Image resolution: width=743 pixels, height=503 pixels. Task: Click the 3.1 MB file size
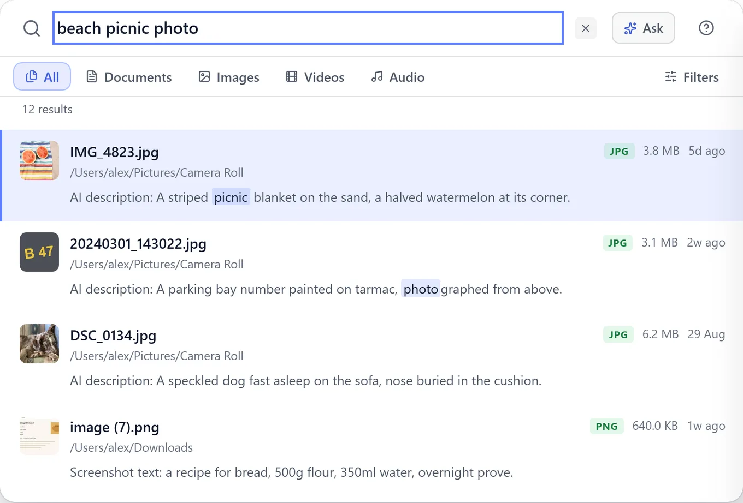coord(659,242)
